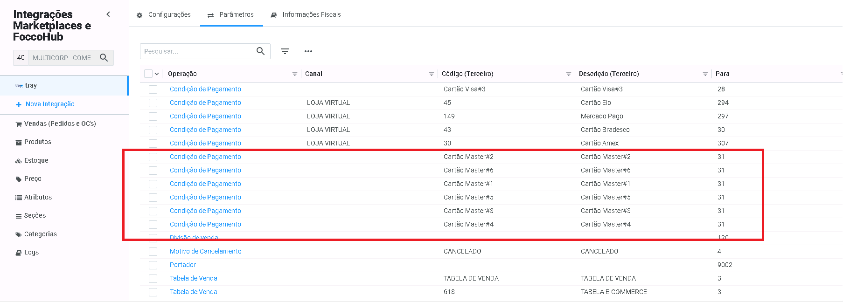Open Condição de Pagamento link for Cartão Master#6
Screen dimensions: 843x302
pos(205,170)
